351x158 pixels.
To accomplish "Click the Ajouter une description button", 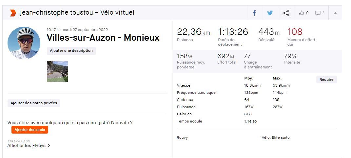I will 71,51.
